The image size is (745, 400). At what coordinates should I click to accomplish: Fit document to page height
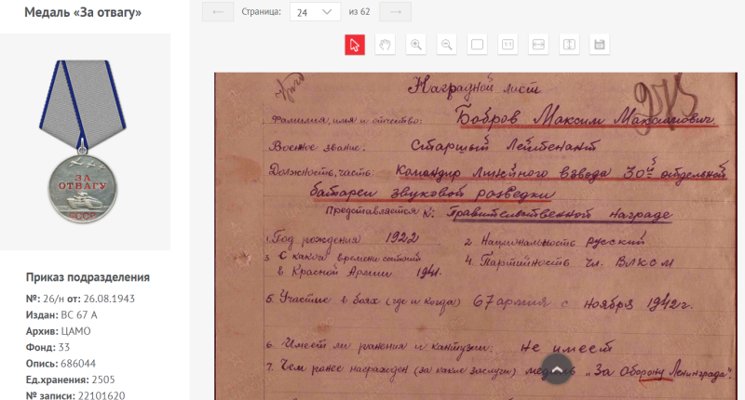coord(569,45)
